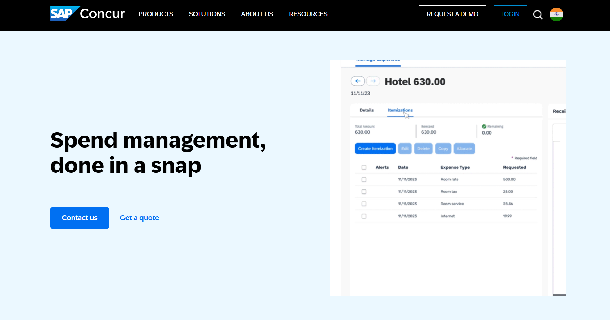Select the 19.99 requested amount
The width and height of the screenshot is (610, 320).
click(507, 216)
